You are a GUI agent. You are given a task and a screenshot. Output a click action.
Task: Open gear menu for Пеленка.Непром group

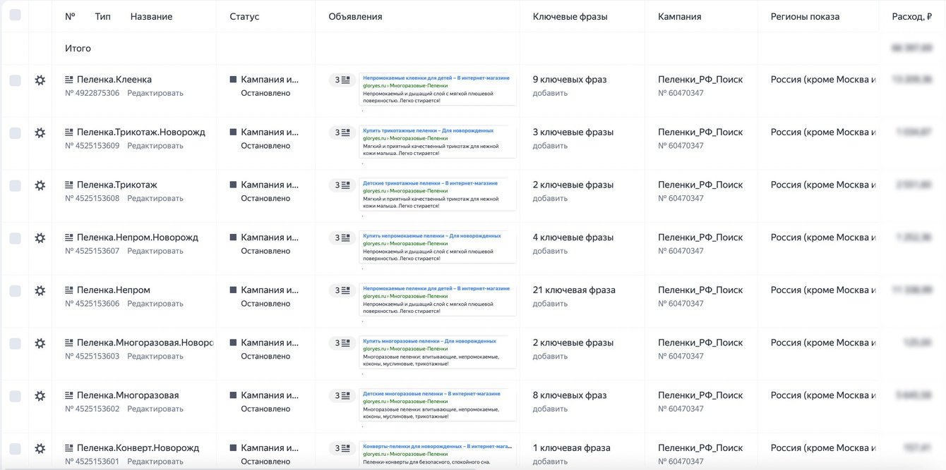point(40,291)
